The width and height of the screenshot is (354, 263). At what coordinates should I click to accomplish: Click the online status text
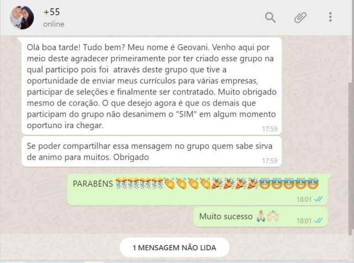point(54,24)
